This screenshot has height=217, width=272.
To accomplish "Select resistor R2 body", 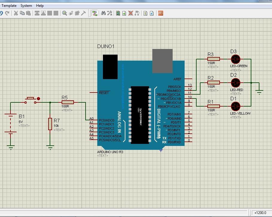I will [214, 83].
